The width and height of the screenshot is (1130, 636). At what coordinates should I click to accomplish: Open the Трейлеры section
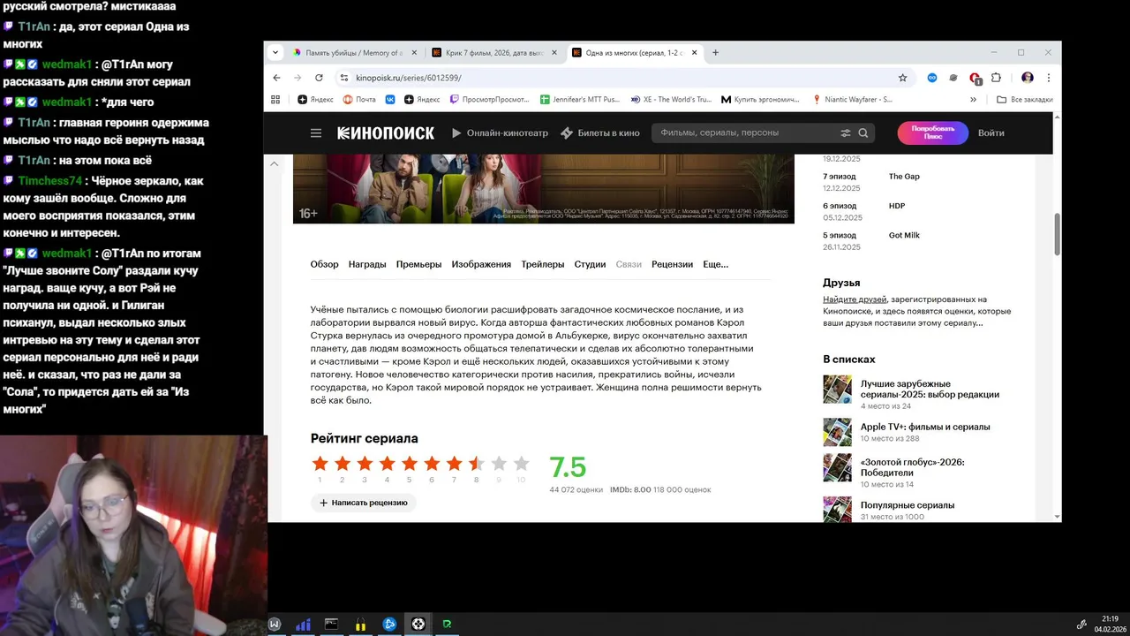point(542,264)
